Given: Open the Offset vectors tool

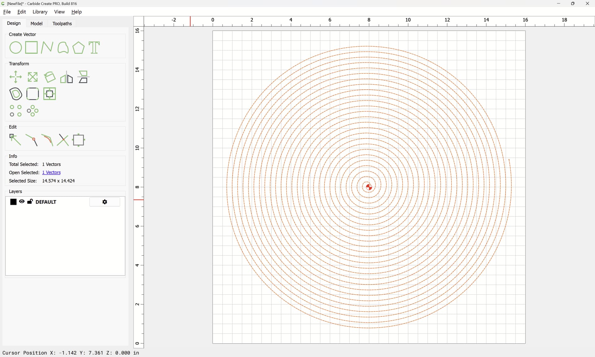Looking at the screenshot, I should pyautogui.click(x=15, y=94).
